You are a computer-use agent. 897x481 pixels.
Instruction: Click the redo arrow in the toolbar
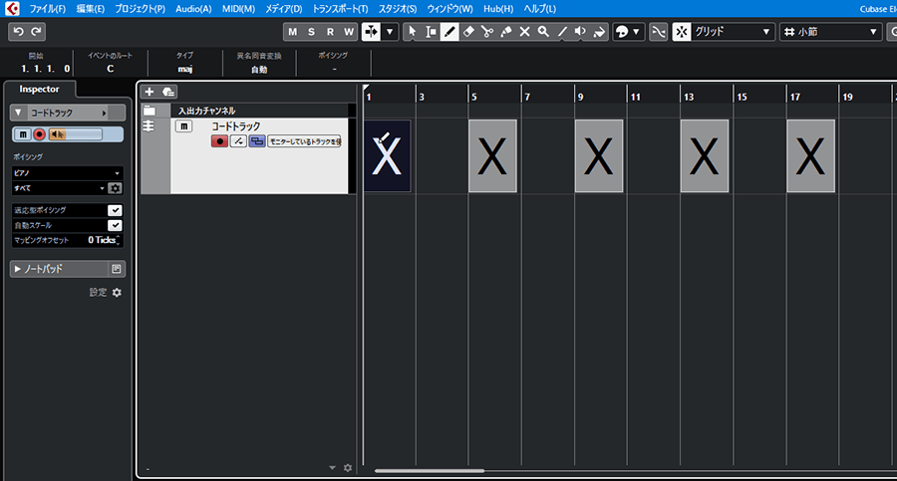click(36, 32)
